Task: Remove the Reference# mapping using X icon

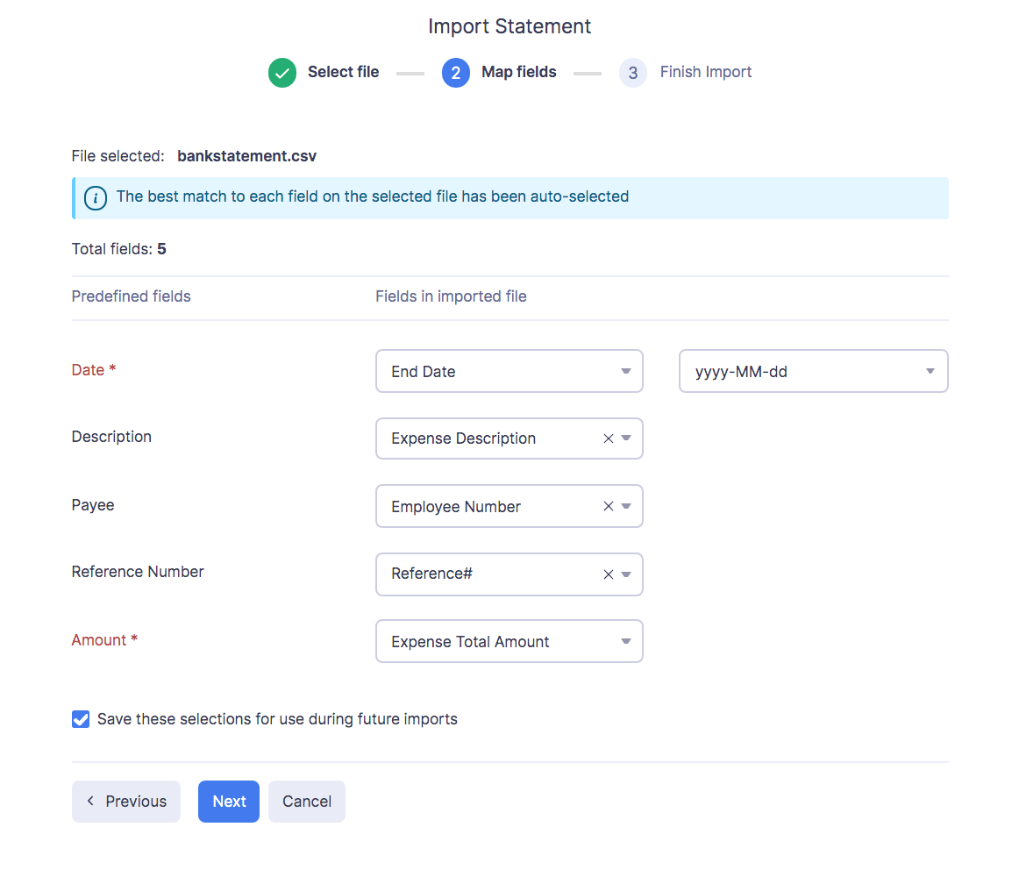Action: click(608, 574)
